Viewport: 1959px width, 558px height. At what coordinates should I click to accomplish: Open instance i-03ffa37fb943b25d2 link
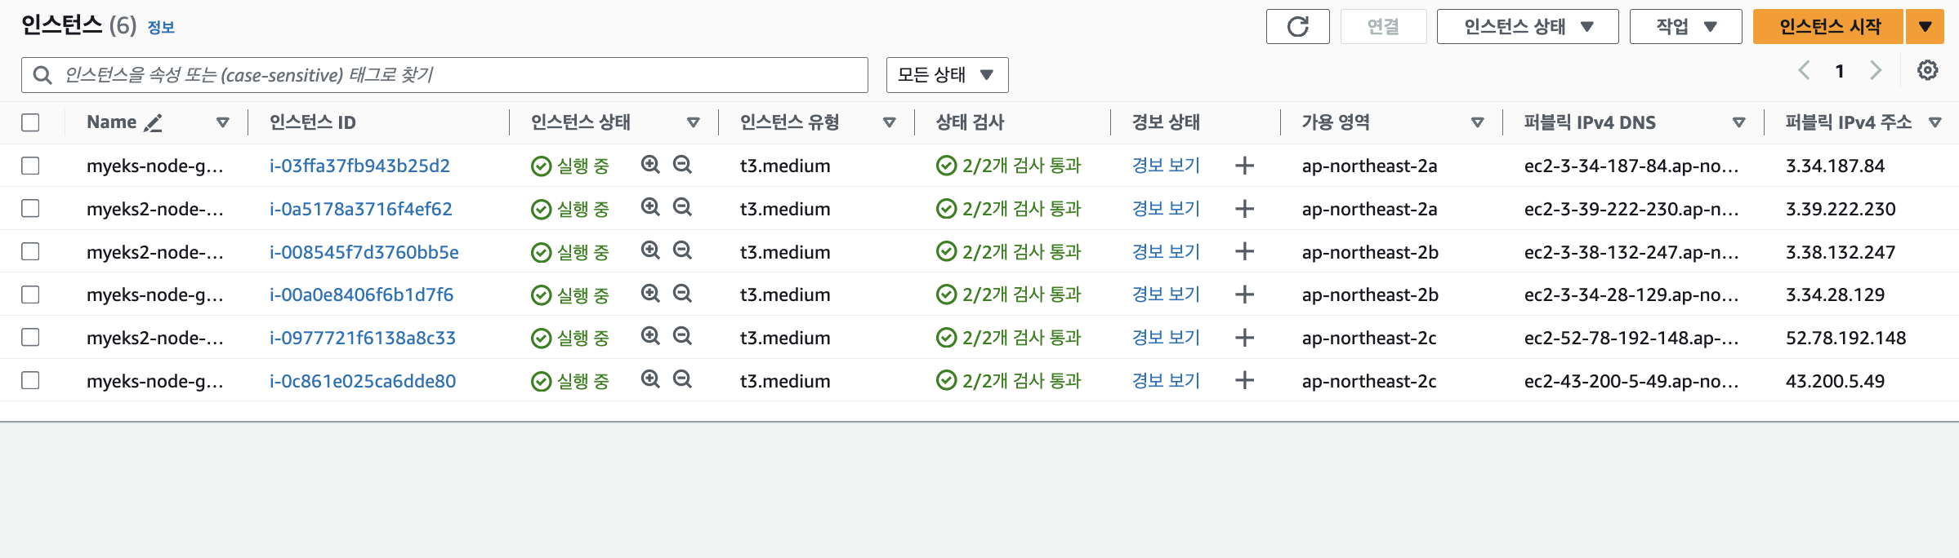pyautogui.click(x=359, y=166)
